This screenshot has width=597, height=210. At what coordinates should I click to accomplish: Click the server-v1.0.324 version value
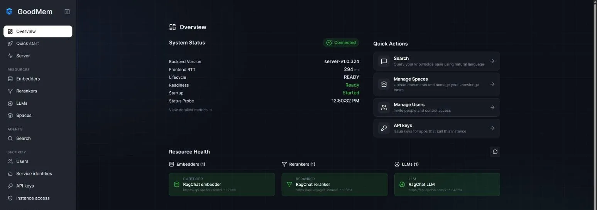[342, 62]
